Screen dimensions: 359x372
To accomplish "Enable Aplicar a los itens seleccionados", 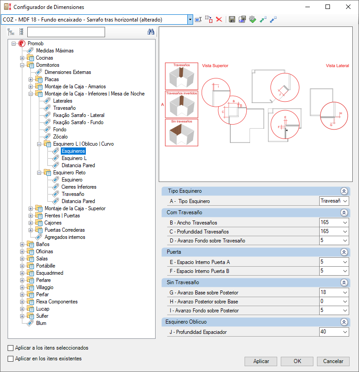I will pos(10,348).
